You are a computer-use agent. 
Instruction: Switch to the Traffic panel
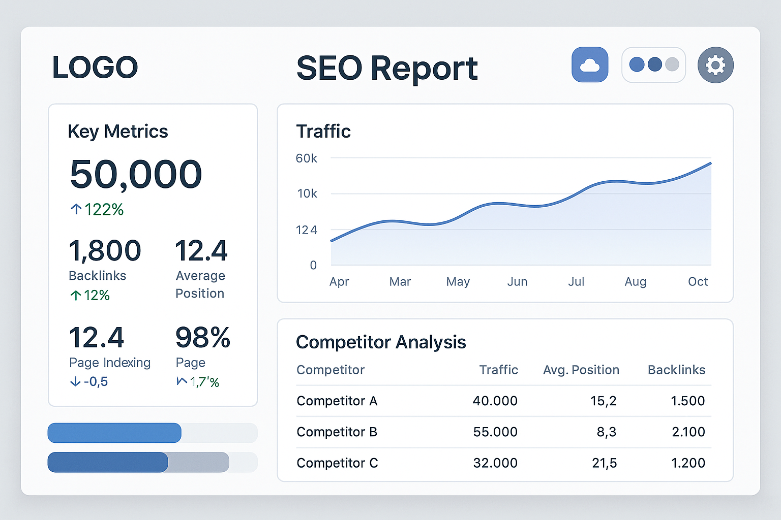pyautogui.click(x=323, y=131)
